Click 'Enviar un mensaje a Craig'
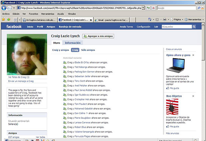The image size is (206, 141). click(21, 81)
